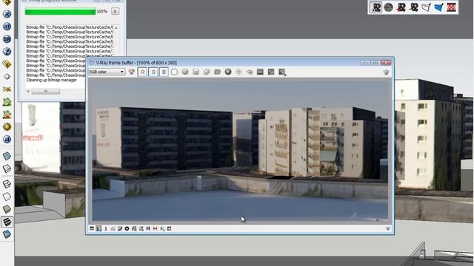Click the black ring icon in frame buffer bottom bar
The width and height of the screenshot is (474, 266).
pyautogui.click(x=127, y=228)
